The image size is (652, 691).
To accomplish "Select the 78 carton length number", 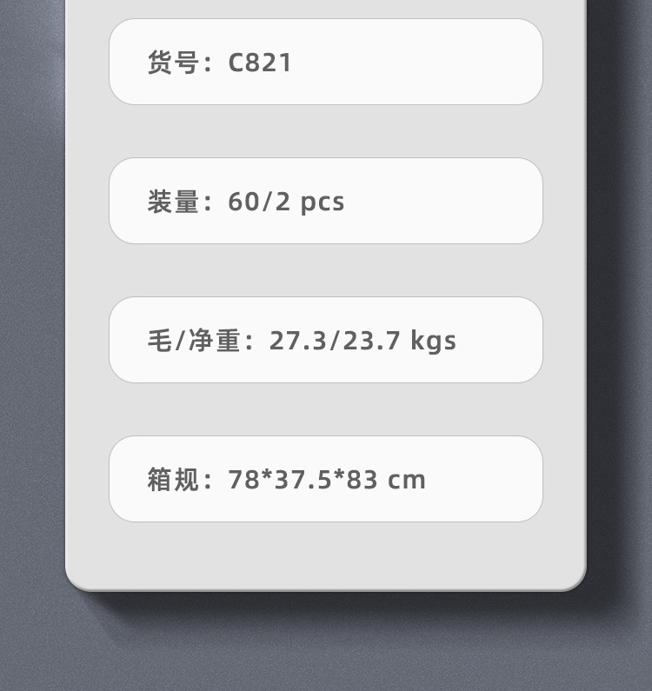I will click(x=243, y=480).
